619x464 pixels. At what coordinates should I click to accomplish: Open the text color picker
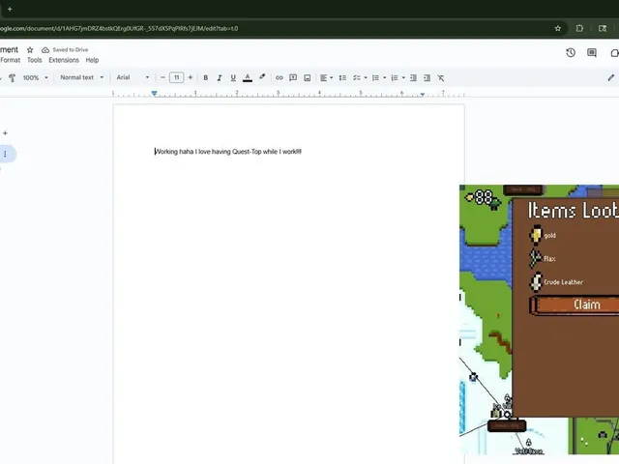coord(248,77)
